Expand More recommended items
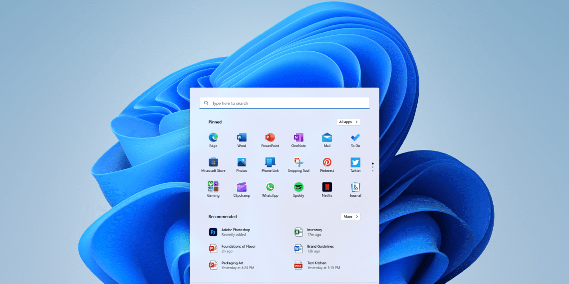Image resolution: width=569 pixels, height=284 pixels. [x=350, y=217]
